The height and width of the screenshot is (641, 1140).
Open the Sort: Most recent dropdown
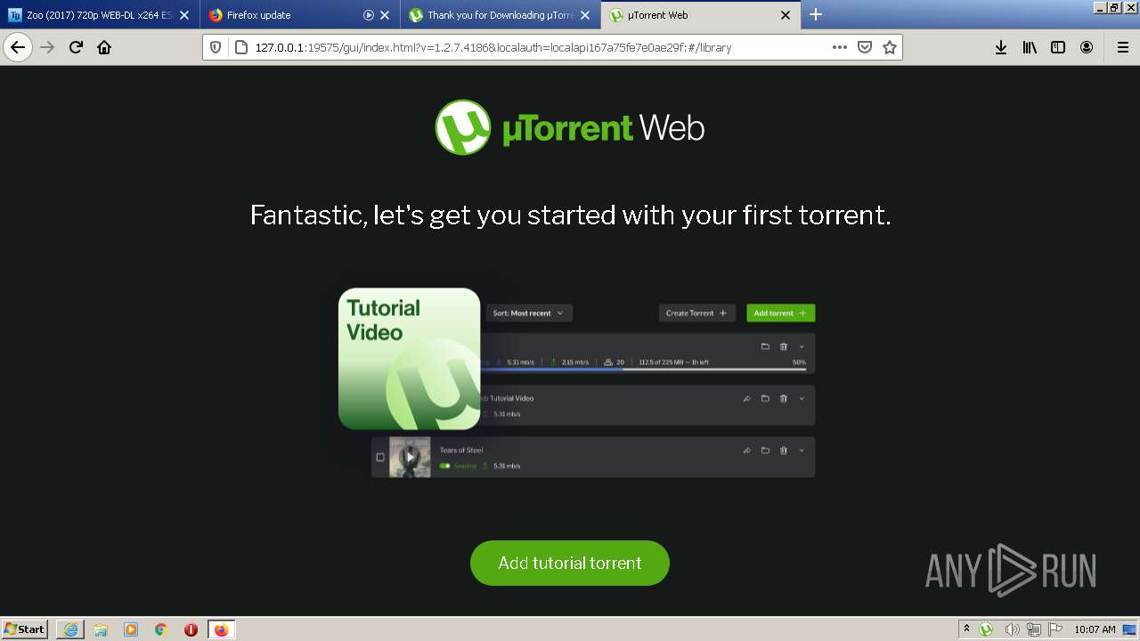point(529,313)
